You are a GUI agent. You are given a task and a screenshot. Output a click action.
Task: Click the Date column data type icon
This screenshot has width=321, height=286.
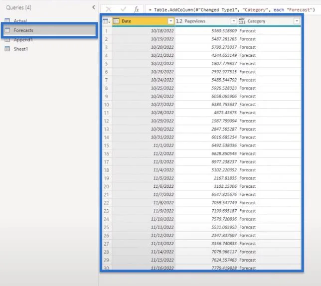(x=116, y=21)
